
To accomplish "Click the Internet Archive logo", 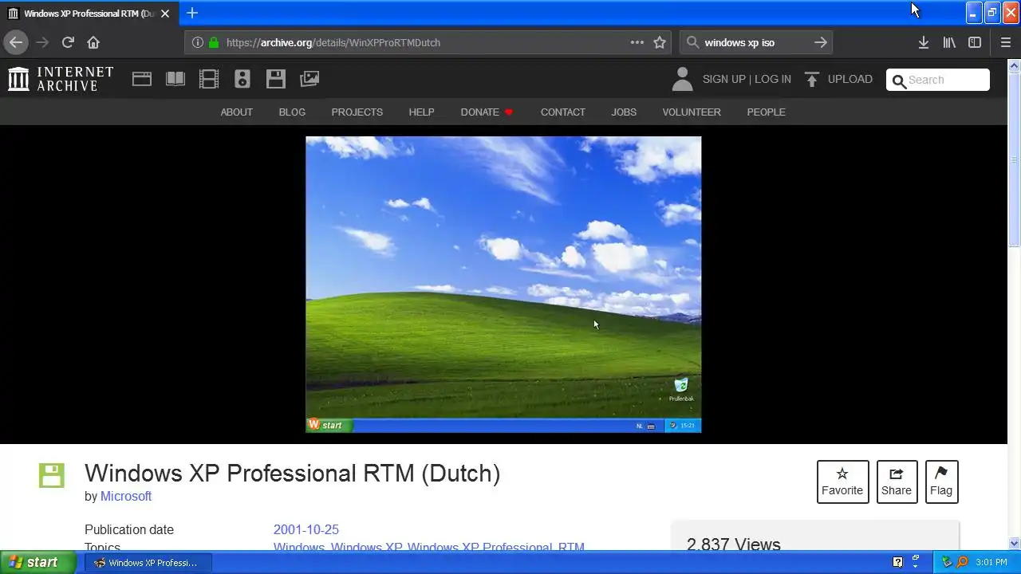I will 61,79.
